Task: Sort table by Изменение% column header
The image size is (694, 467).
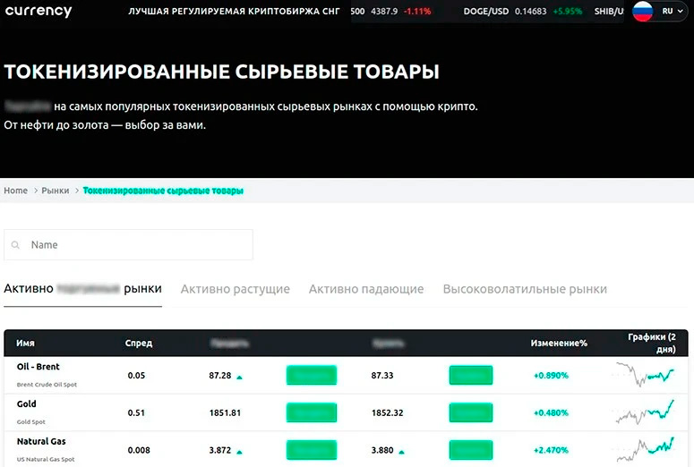Action: pyautogui.click(x=559, y=343)
